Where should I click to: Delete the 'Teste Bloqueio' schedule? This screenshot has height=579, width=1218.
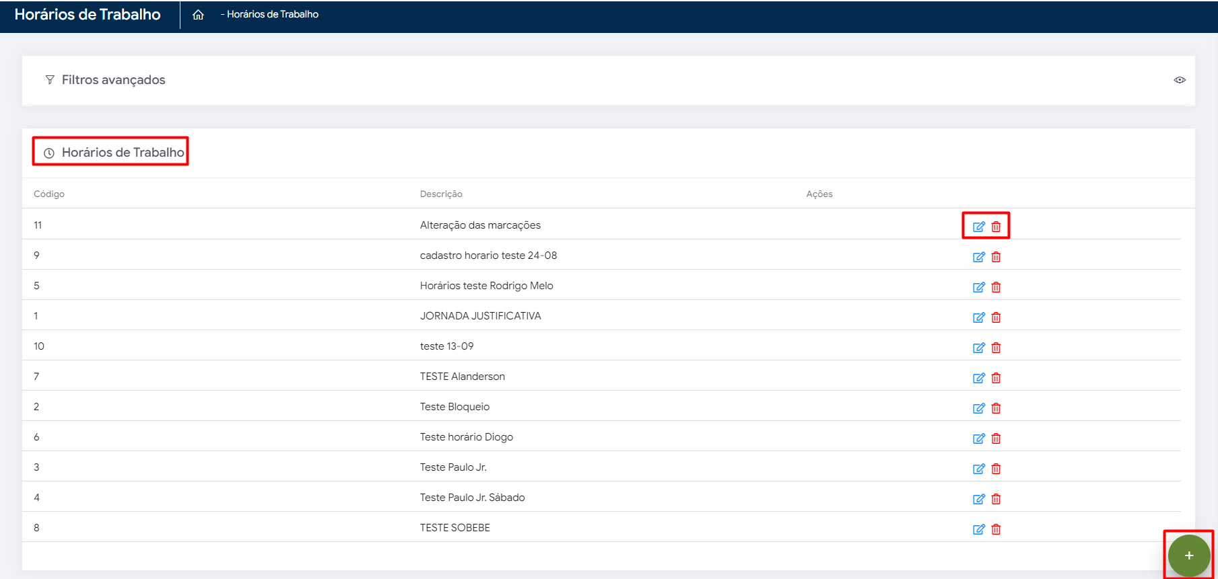pyautogui.click(x=996, y=408)
